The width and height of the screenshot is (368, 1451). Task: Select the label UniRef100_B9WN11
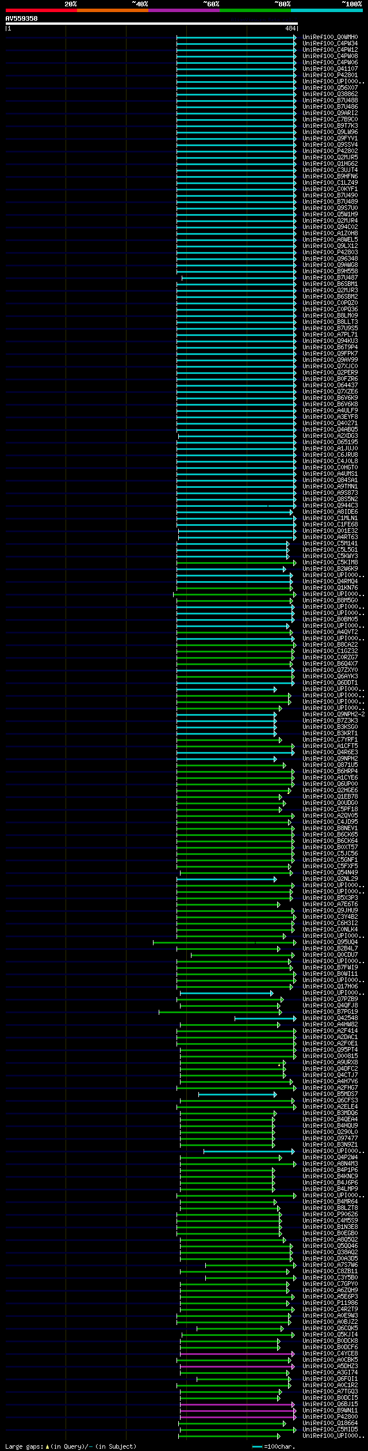tap(330, 1410)
